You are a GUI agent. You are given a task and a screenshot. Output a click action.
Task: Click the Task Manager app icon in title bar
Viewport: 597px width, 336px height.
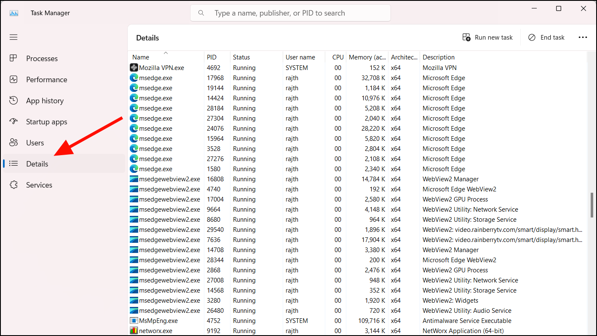(x=14, y=13)
